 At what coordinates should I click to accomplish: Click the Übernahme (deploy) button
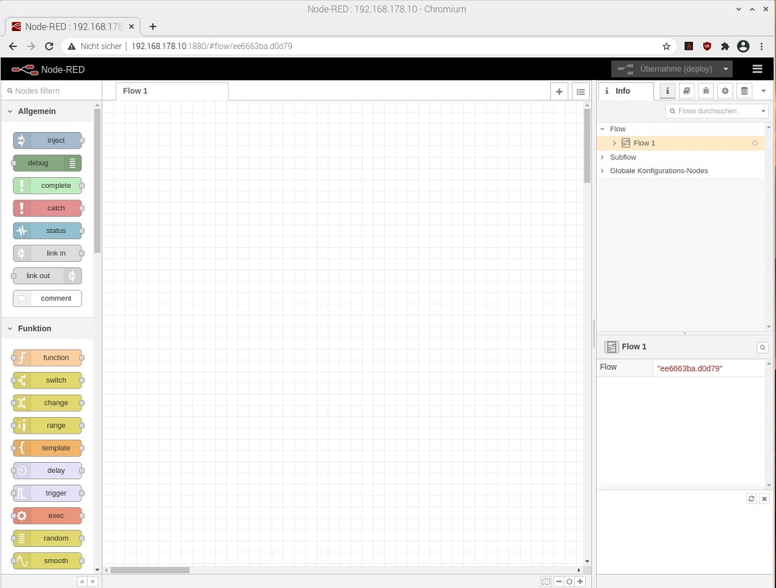point(666,69)
